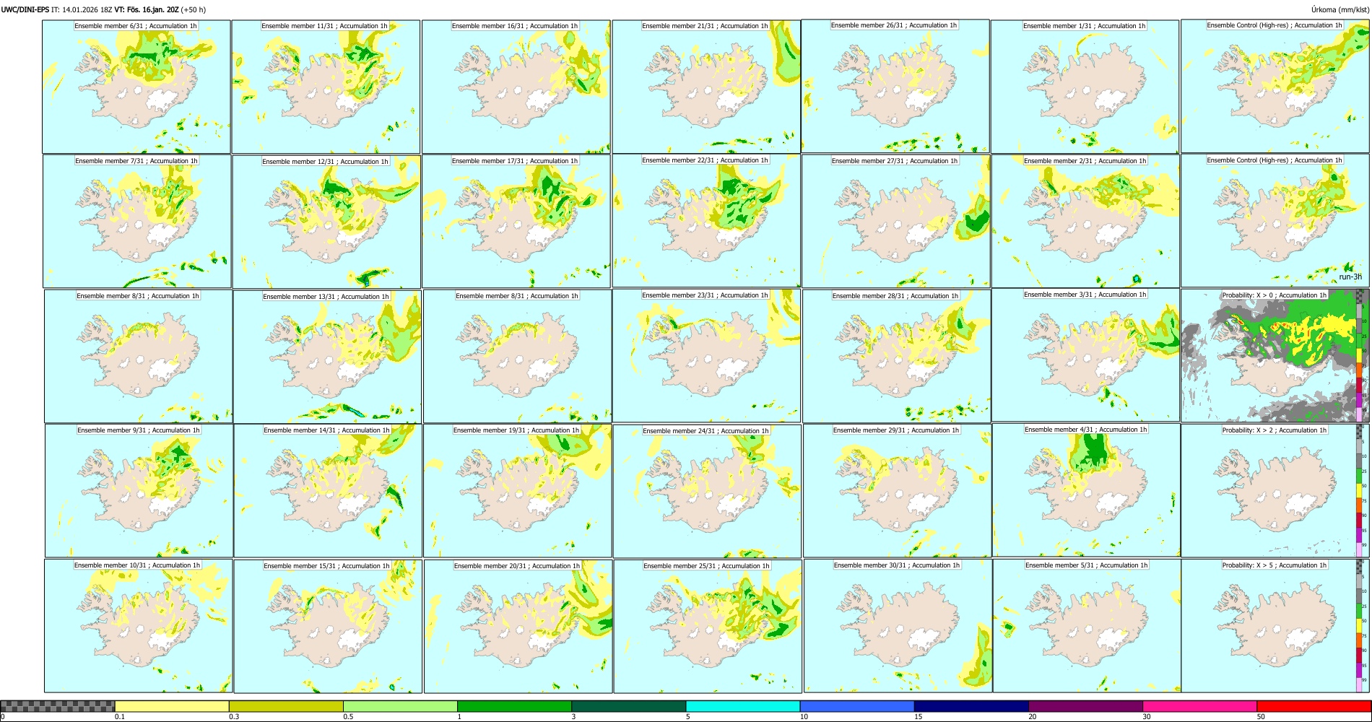Pick the checkered gray 0–0.1 legend swatch
The image size is (1372, 722).
coord(58,706)
